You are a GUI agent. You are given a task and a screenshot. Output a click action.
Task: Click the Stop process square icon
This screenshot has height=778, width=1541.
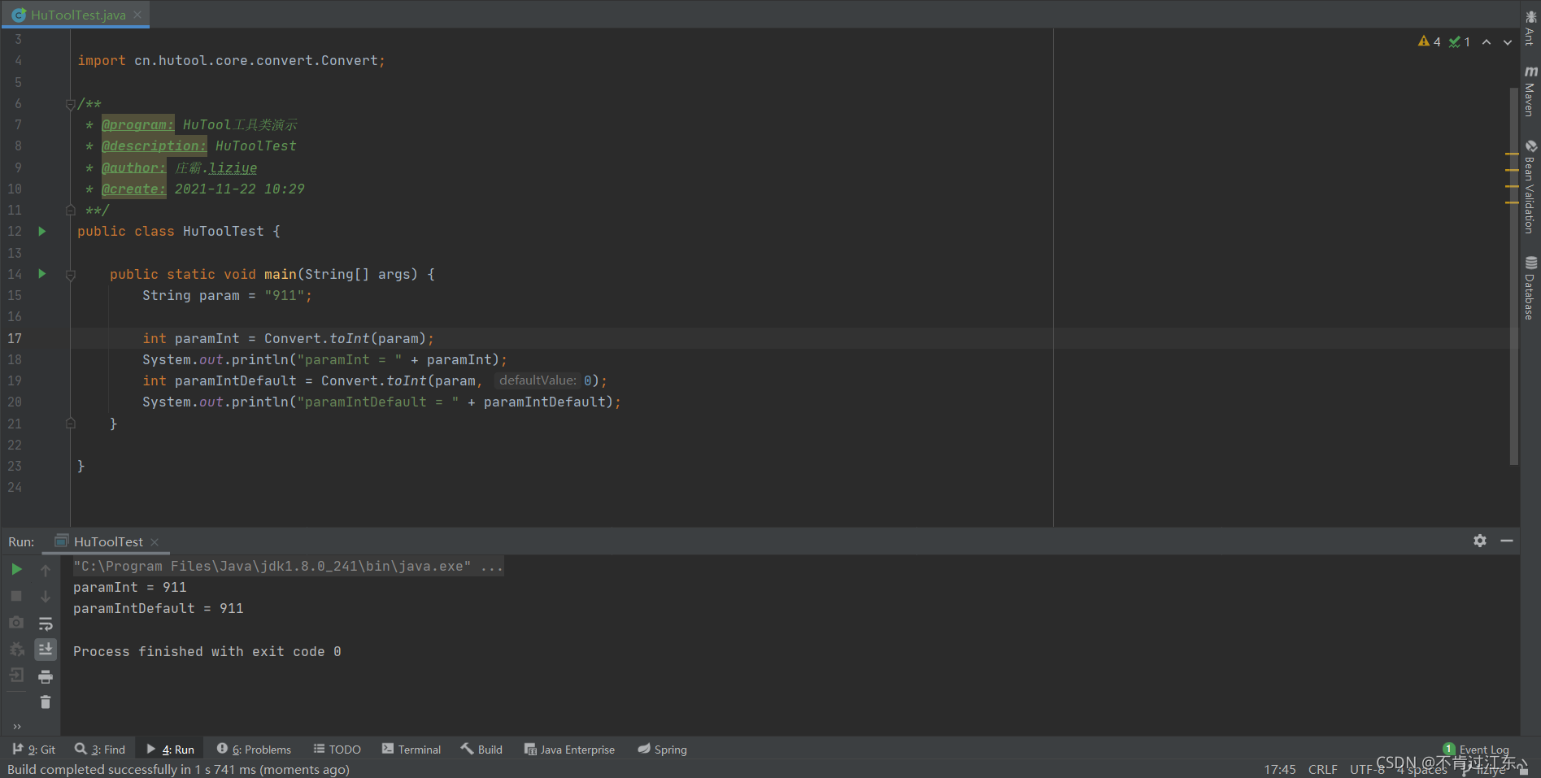(16, 596)
